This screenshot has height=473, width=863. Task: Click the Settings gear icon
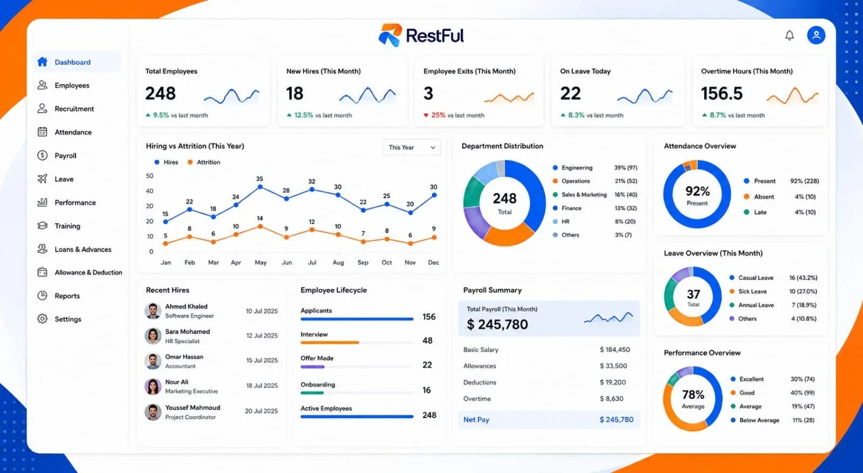[42, 319]
